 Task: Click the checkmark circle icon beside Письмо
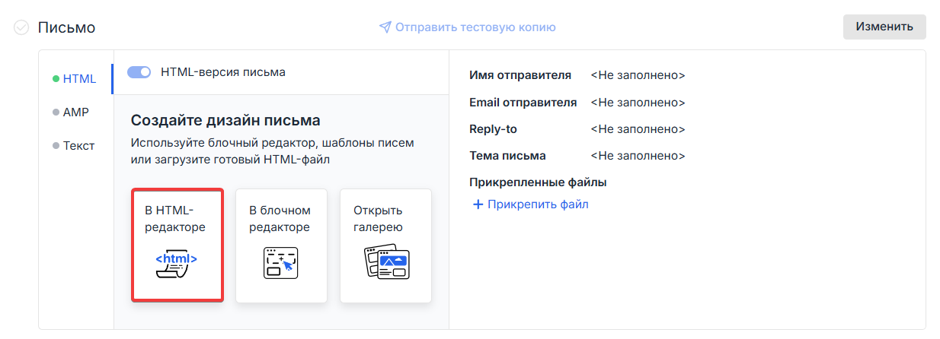[x=21, y=27]
